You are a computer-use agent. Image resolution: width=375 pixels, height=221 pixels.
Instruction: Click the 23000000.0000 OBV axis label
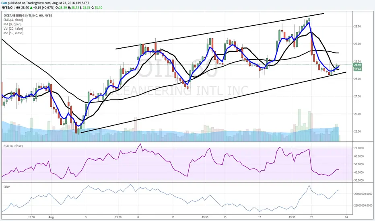tap(363, 194)
